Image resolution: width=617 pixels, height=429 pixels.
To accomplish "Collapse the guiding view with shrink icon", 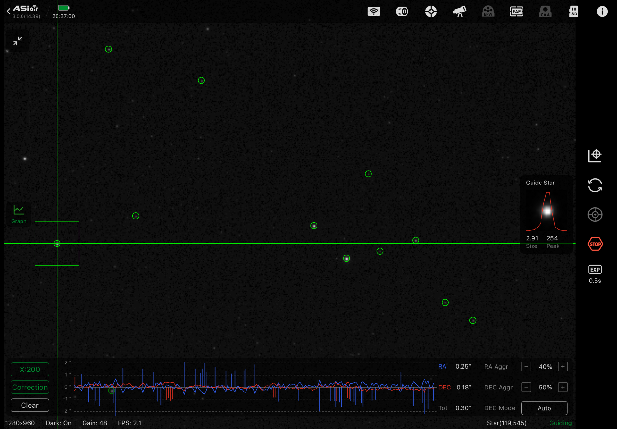I will [x=18, y=41].
